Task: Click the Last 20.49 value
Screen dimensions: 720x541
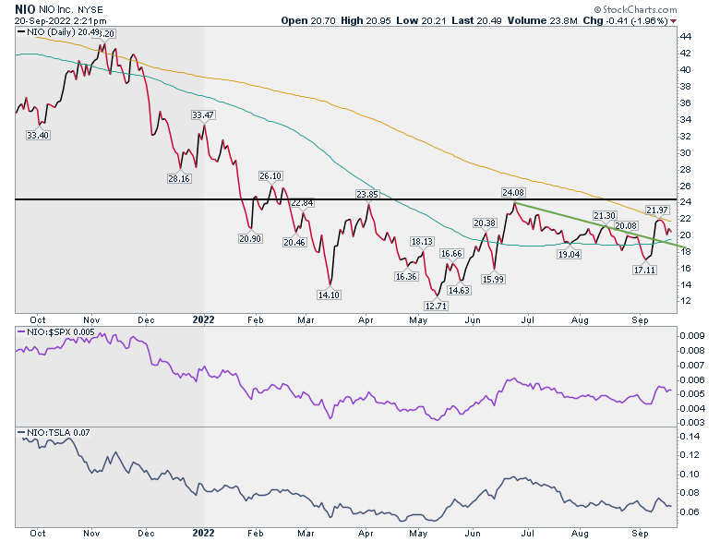Action: (476, 20)
